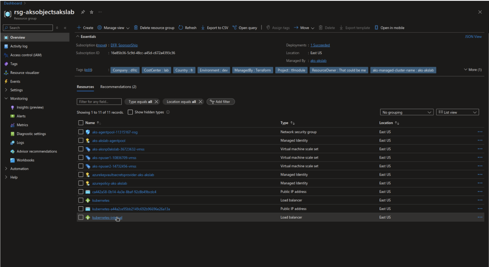
Task: Click the Delete resource group trash icon
Action: click(x=136, y=28)
